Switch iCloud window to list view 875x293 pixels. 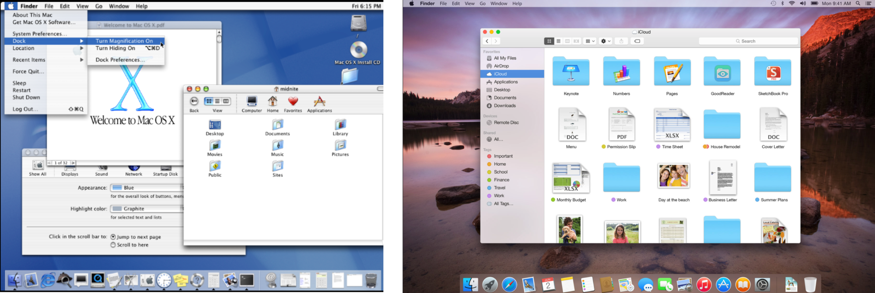click(x=558, y=41)
